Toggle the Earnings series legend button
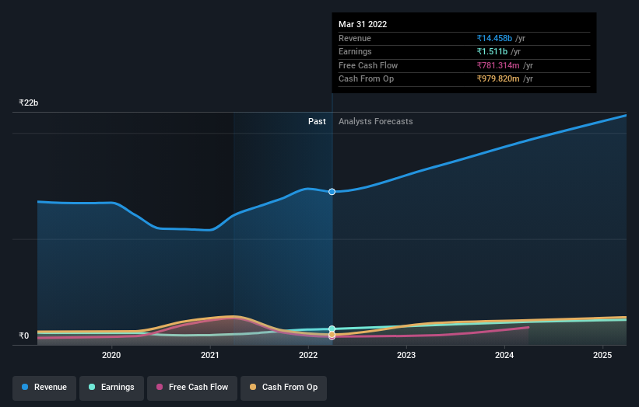Image resolution: width=639 pixels, height=407 pixels. pos(111,388)
